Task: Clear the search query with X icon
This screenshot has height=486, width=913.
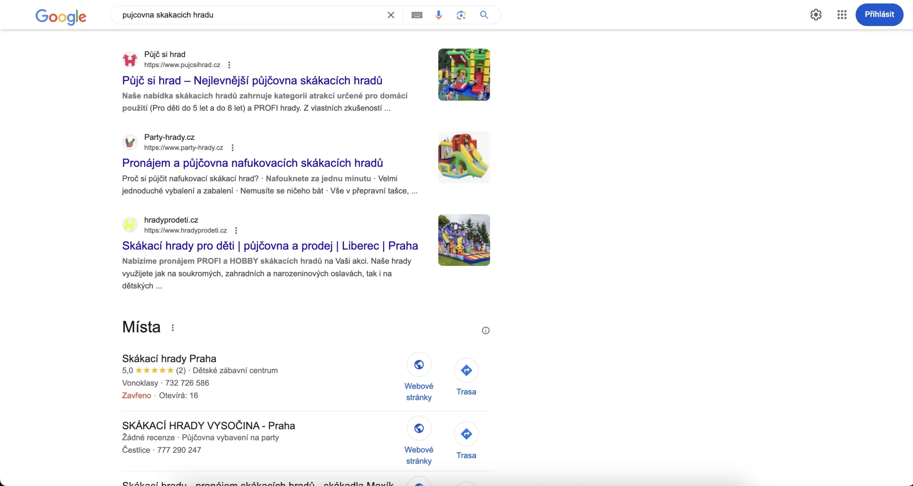Action: click(x=391, y=15)
